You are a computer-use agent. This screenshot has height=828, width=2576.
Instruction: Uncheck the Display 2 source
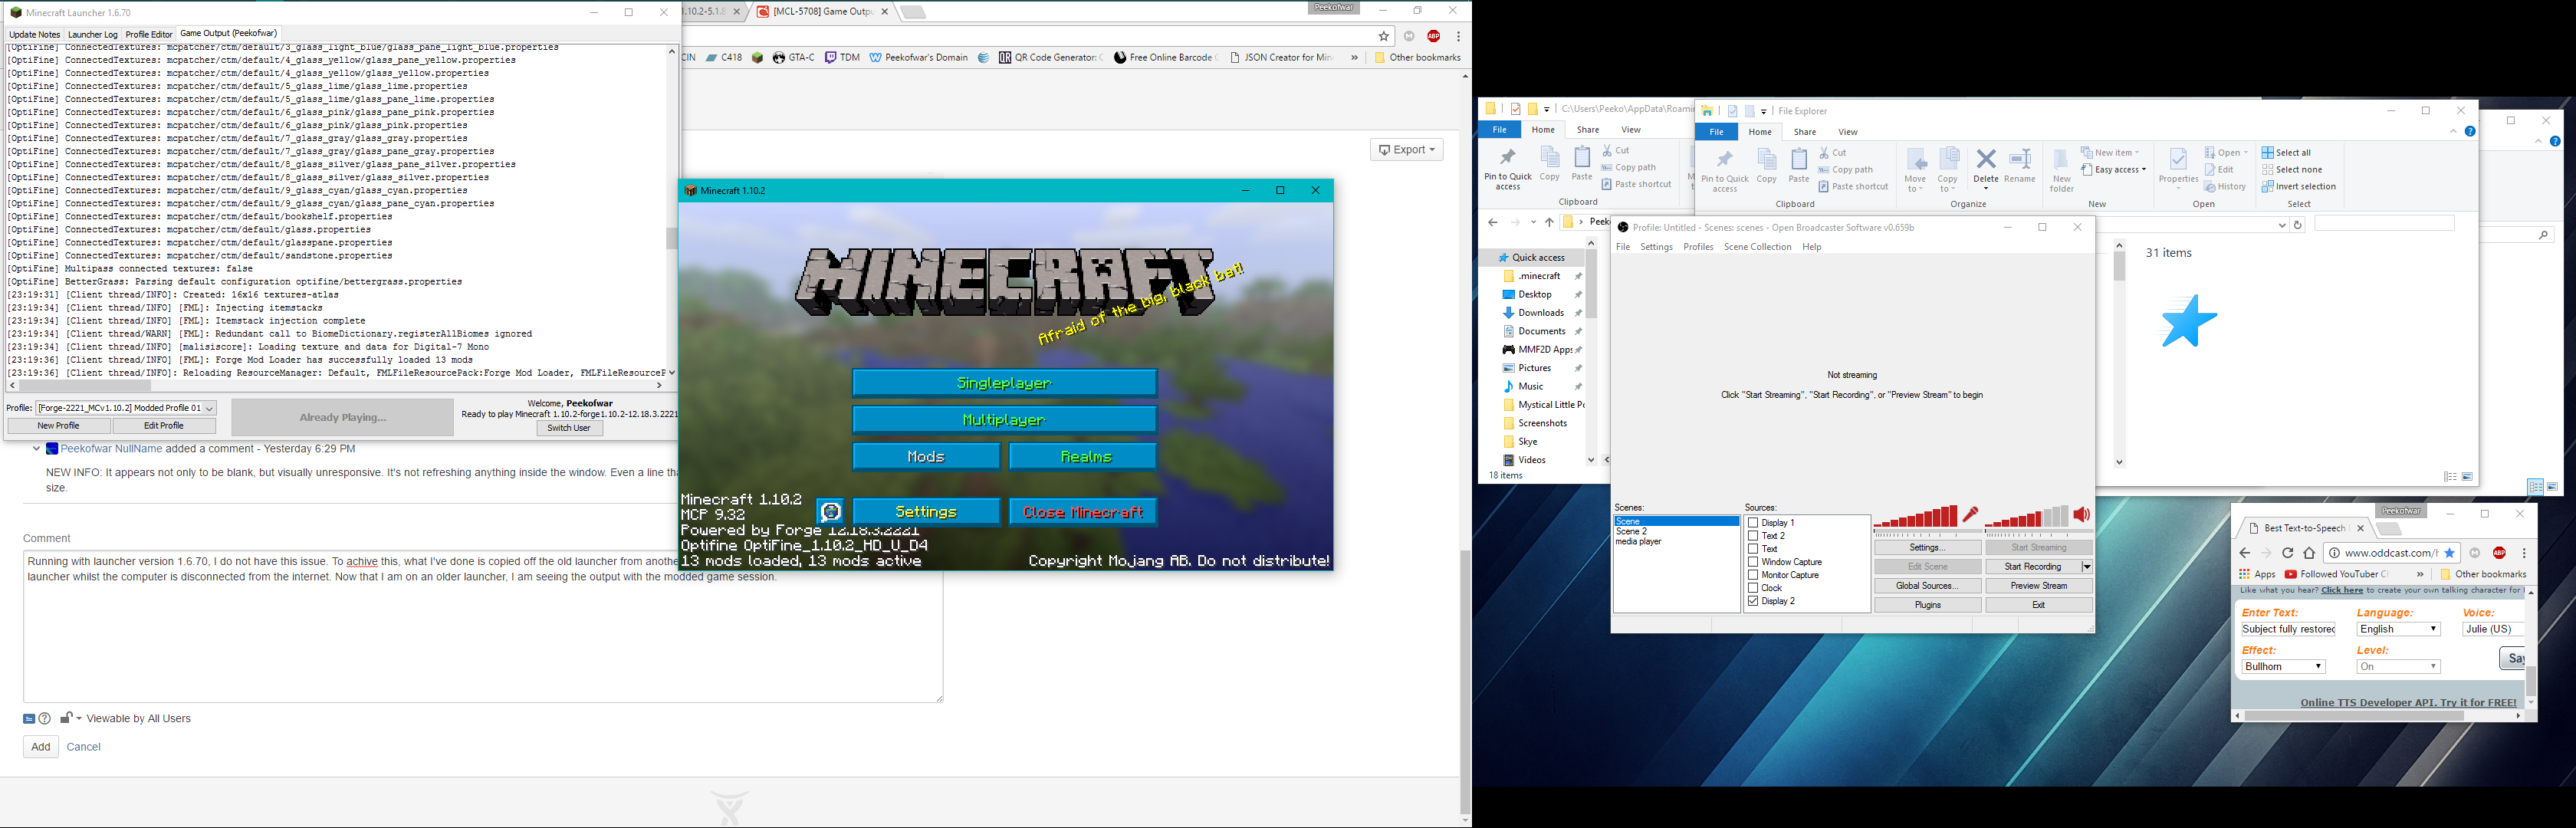click(1753, 601)
